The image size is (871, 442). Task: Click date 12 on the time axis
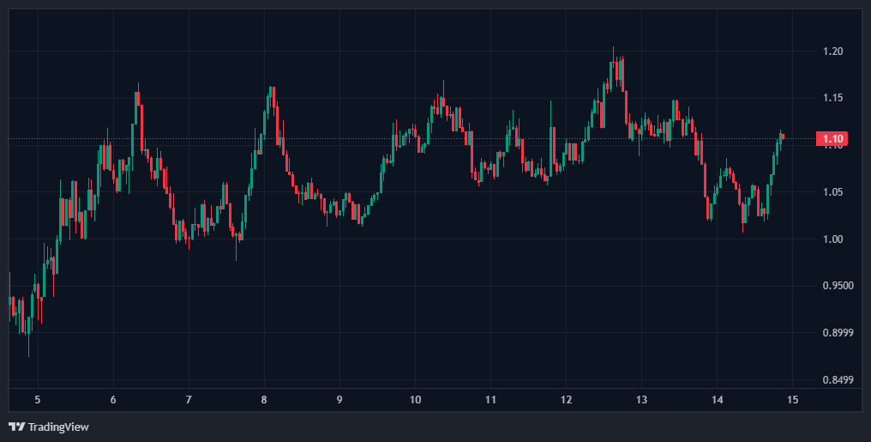coord(566,400)
